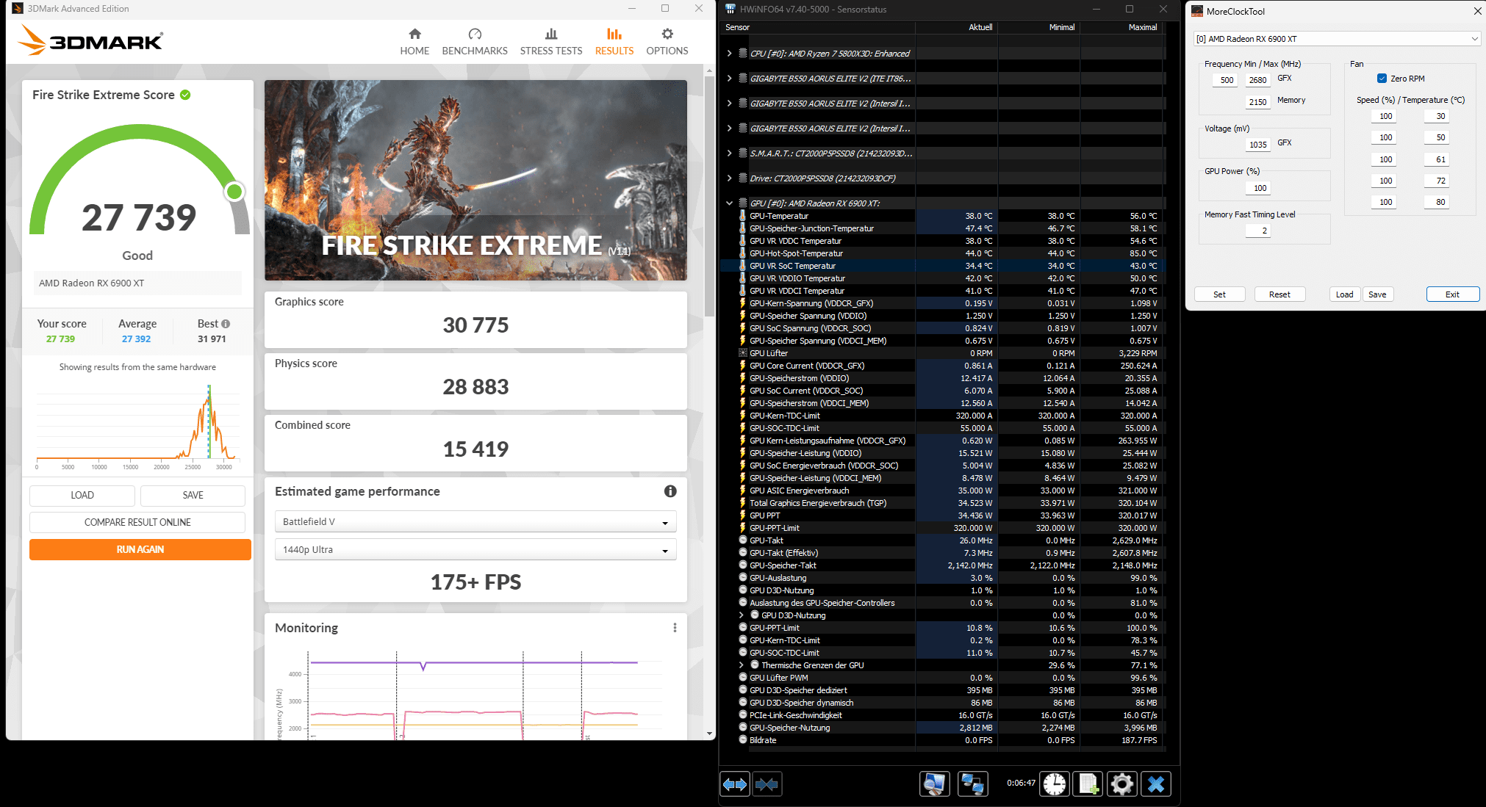The width and height of the screenshot is (1486, 807).
Task: Open HWiNFO sensor settings gear icon
Action: point(1122,784)
